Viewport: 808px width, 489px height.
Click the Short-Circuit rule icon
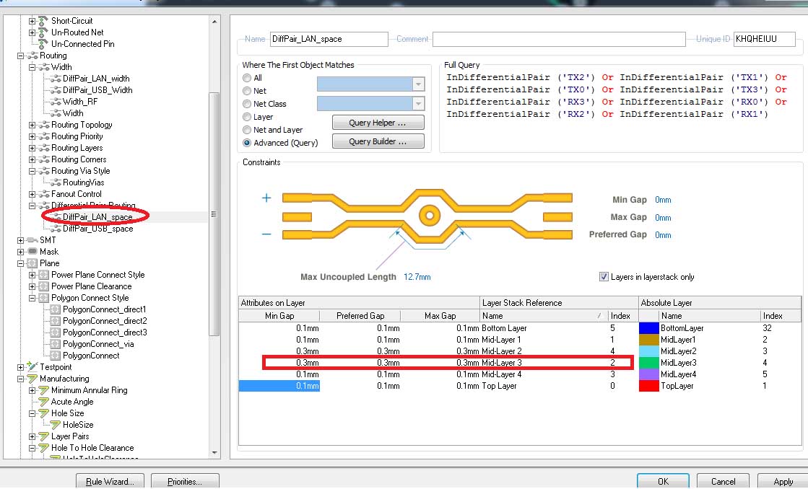[43, 21]
